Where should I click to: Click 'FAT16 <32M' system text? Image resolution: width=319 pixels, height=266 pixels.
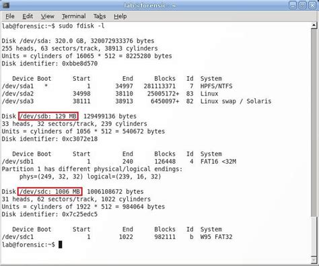coord(218,162)
